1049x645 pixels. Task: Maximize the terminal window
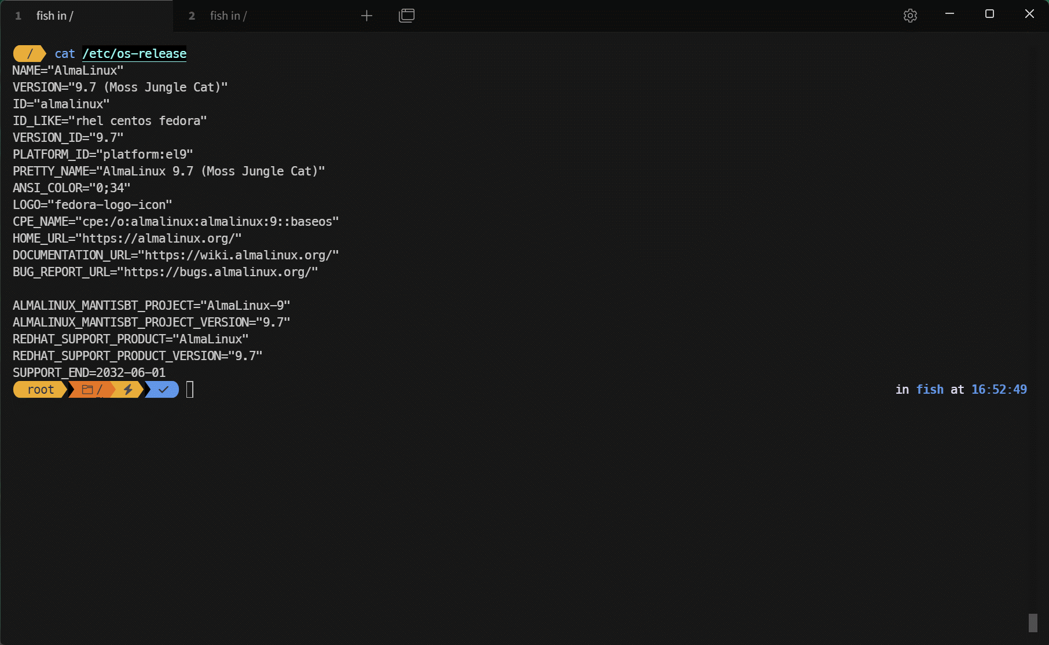[989, 14]
